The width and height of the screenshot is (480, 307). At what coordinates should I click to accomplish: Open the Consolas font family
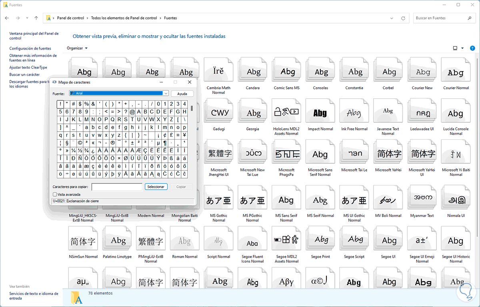pyautogui.click(x=320, y=70)
